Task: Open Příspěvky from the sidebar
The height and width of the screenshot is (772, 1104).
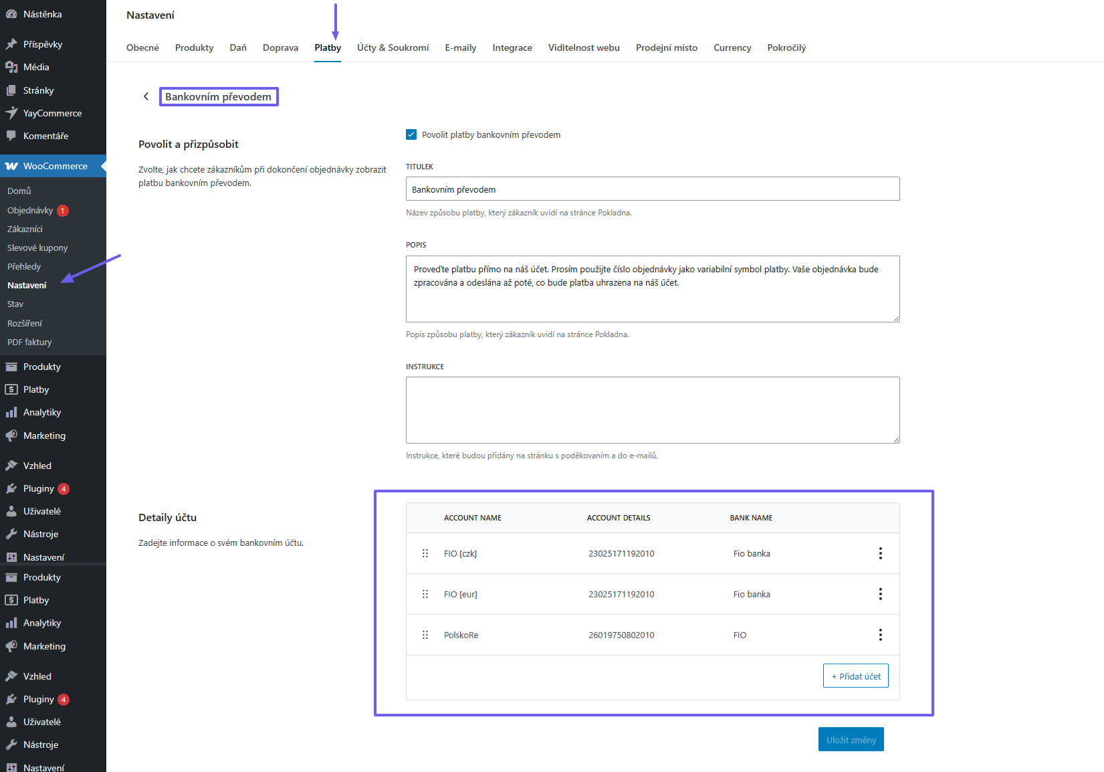Action: (43, 43)
